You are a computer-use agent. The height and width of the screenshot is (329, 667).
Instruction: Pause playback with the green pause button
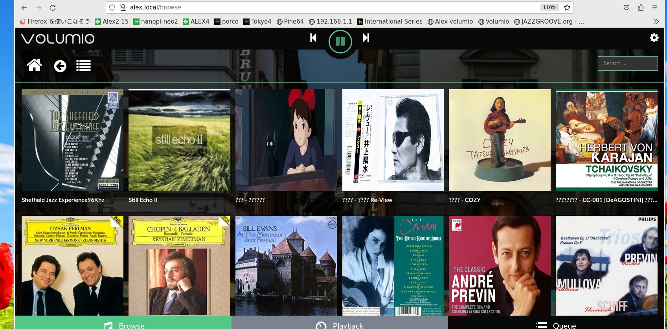click(340, 41)
